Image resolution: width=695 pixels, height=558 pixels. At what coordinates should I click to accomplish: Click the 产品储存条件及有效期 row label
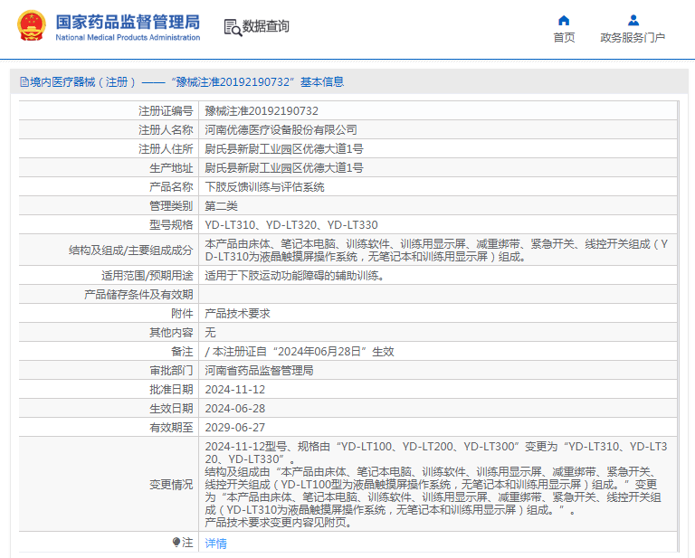tap(138, 295)
